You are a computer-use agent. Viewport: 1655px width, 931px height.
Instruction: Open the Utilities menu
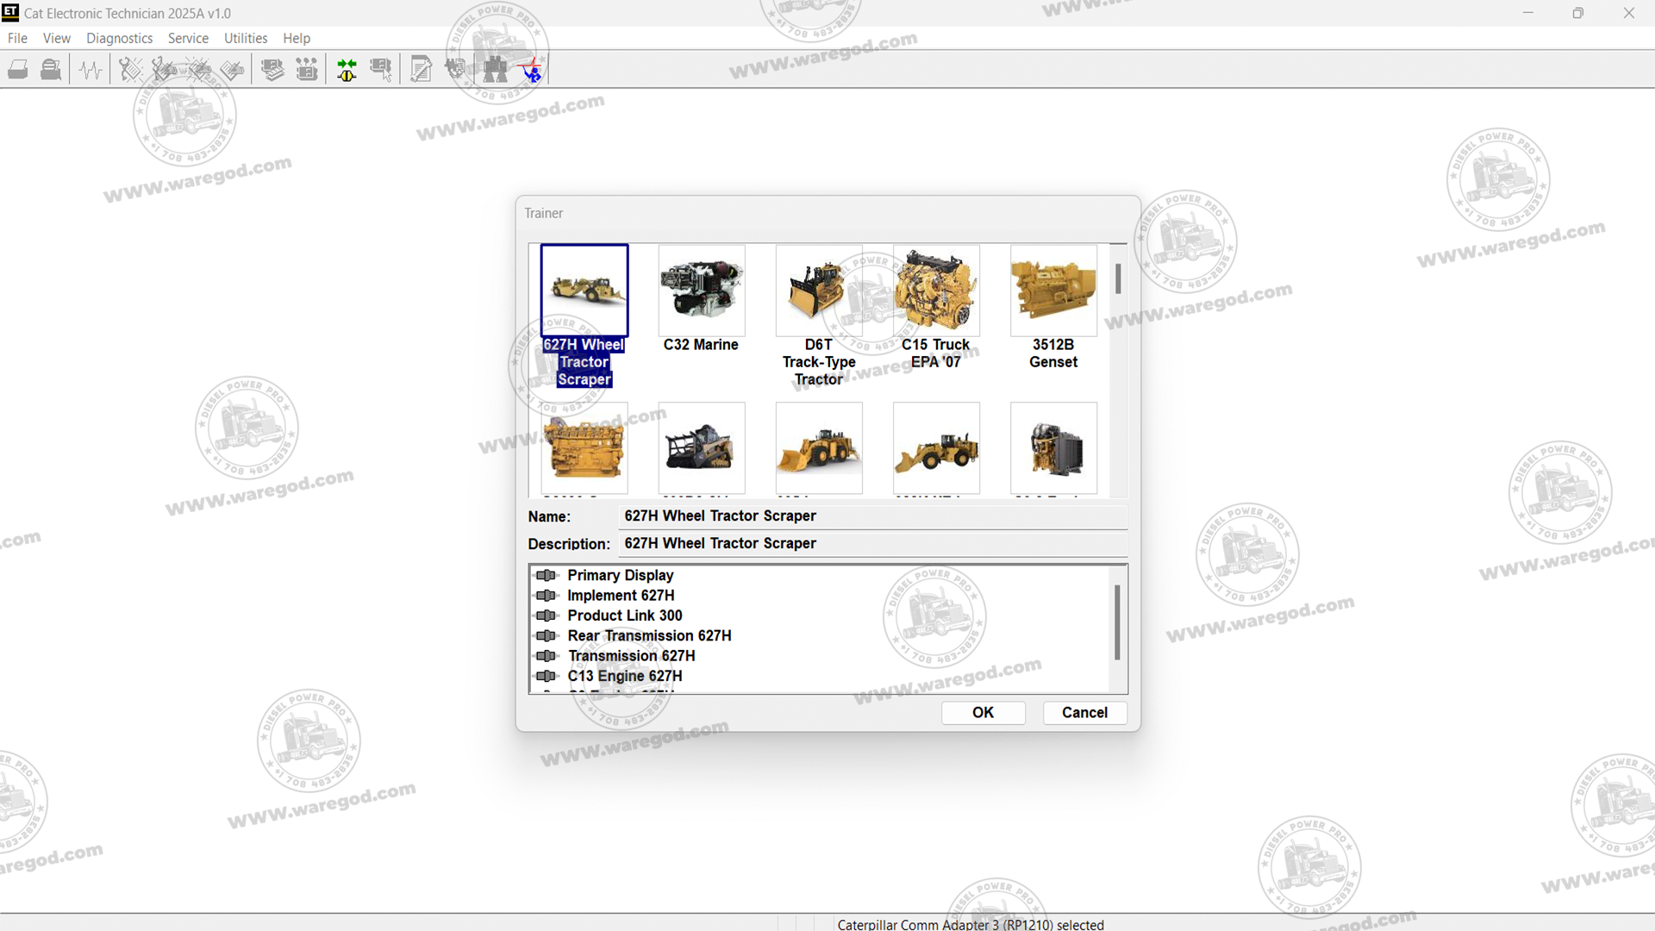pyautogui.click(x=245, y=38)
